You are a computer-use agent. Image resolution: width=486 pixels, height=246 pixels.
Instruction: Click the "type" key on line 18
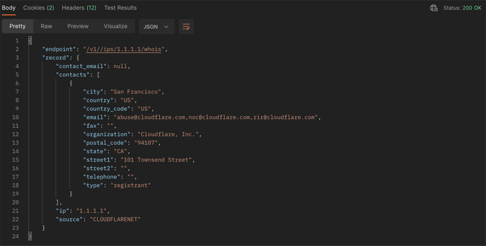93,185
